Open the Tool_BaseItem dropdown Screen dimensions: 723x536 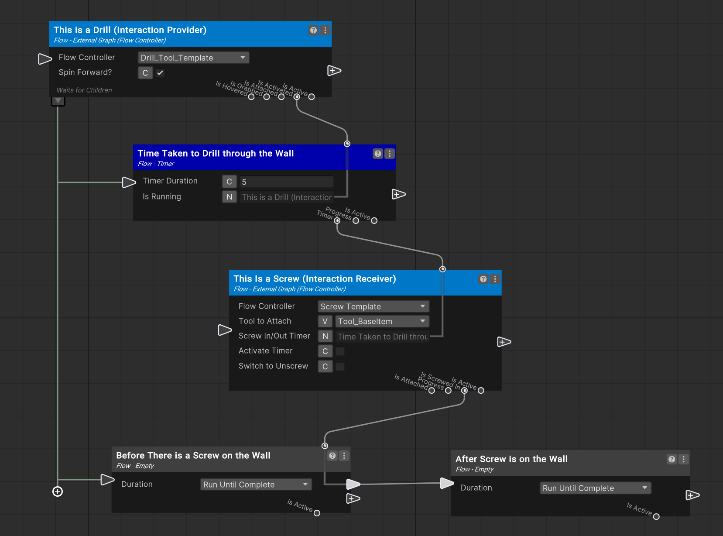tap(381, 321)
